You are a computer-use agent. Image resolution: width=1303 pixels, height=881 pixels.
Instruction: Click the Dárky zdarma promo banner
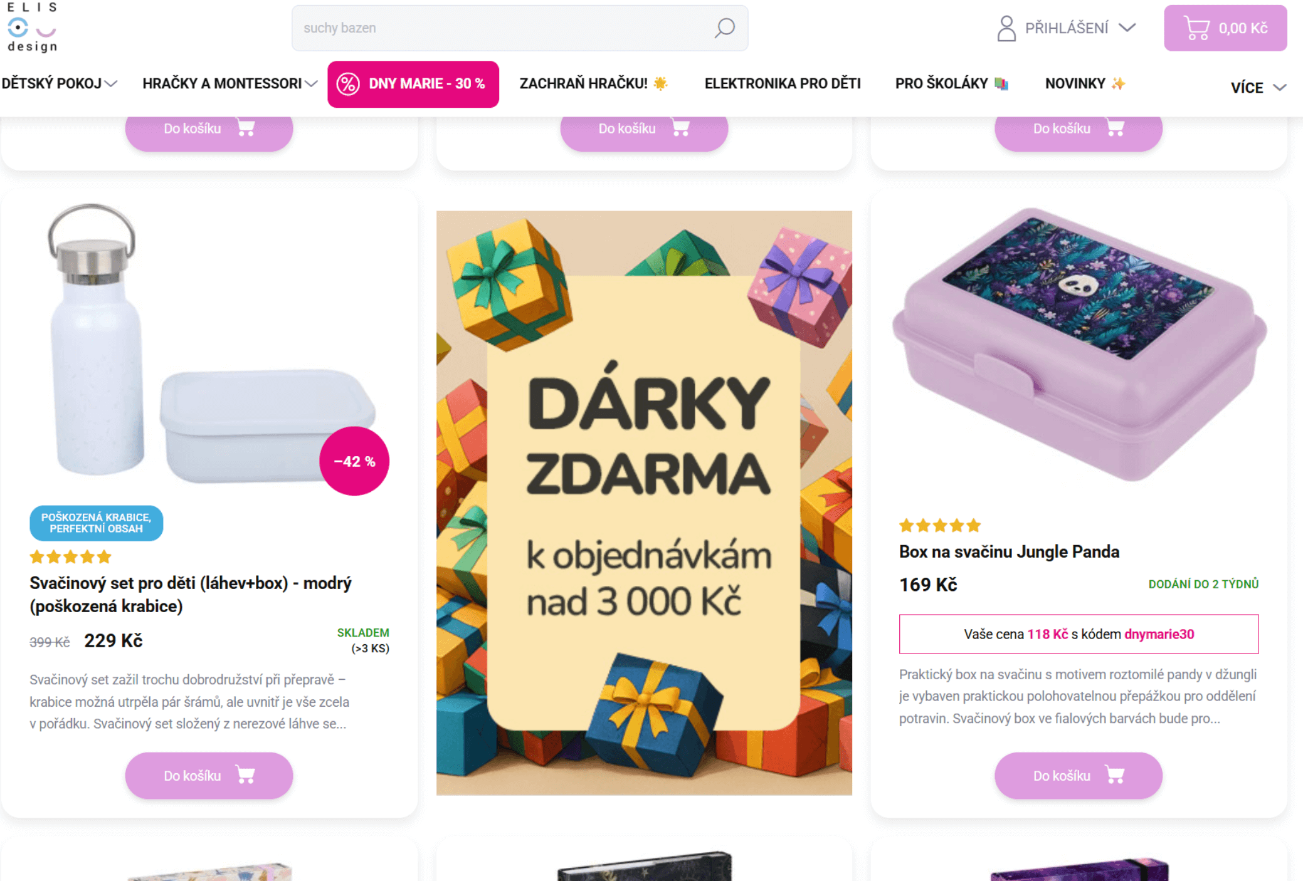tap(644, 503)
